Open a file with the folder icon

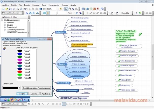7,9
